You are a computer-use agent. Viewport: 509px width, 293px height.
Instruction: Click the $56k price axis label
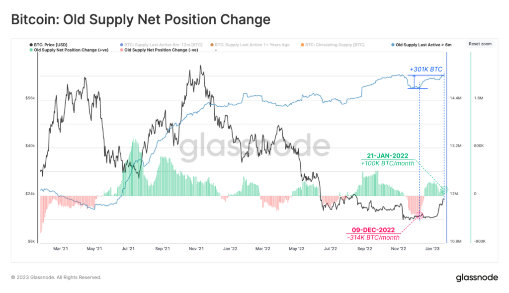(29, 98)
